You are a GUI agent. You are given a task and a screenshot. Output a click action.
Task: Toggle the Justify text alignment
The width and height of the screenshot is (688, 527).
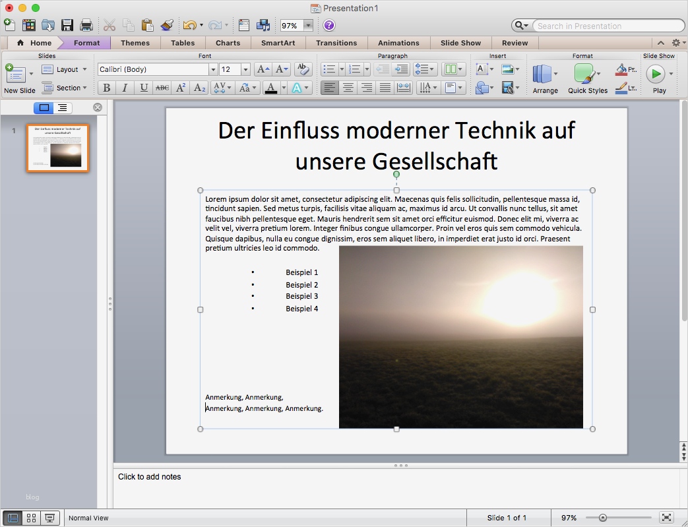tap(385, 87)
